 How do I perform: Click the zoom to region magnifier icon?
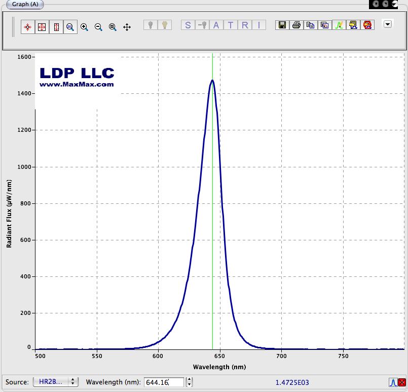[113, 27]
